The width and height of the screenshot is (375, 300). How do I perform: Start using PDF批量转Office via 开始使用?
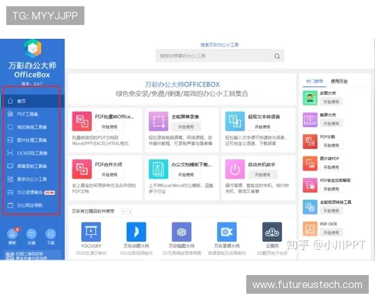tap(109, 127)
